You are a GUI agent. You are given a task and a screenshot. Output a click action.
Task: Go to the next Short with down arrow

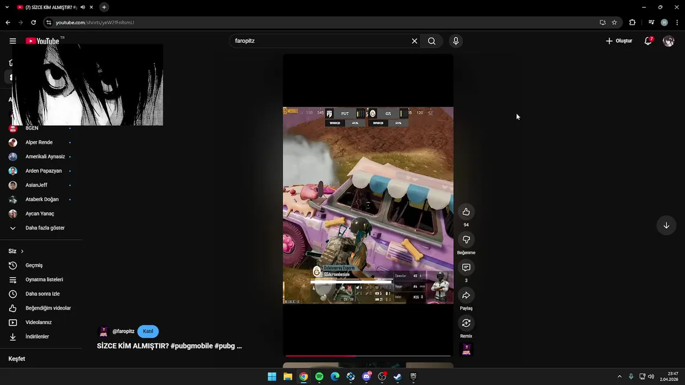666,226
